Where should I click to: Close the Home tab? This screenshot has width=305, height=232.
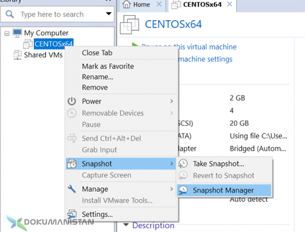pos(159,4)
